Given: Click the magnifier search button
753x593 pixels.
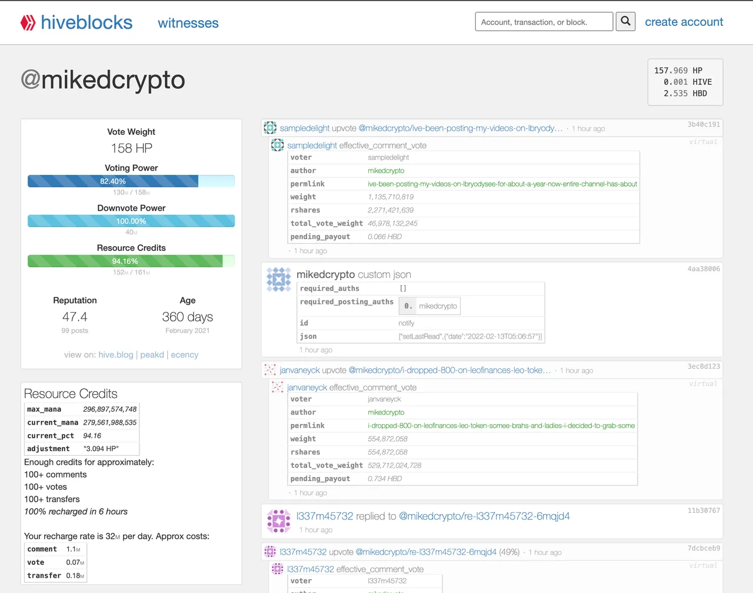Looking at the screenshot, I should tap(625, 22).
